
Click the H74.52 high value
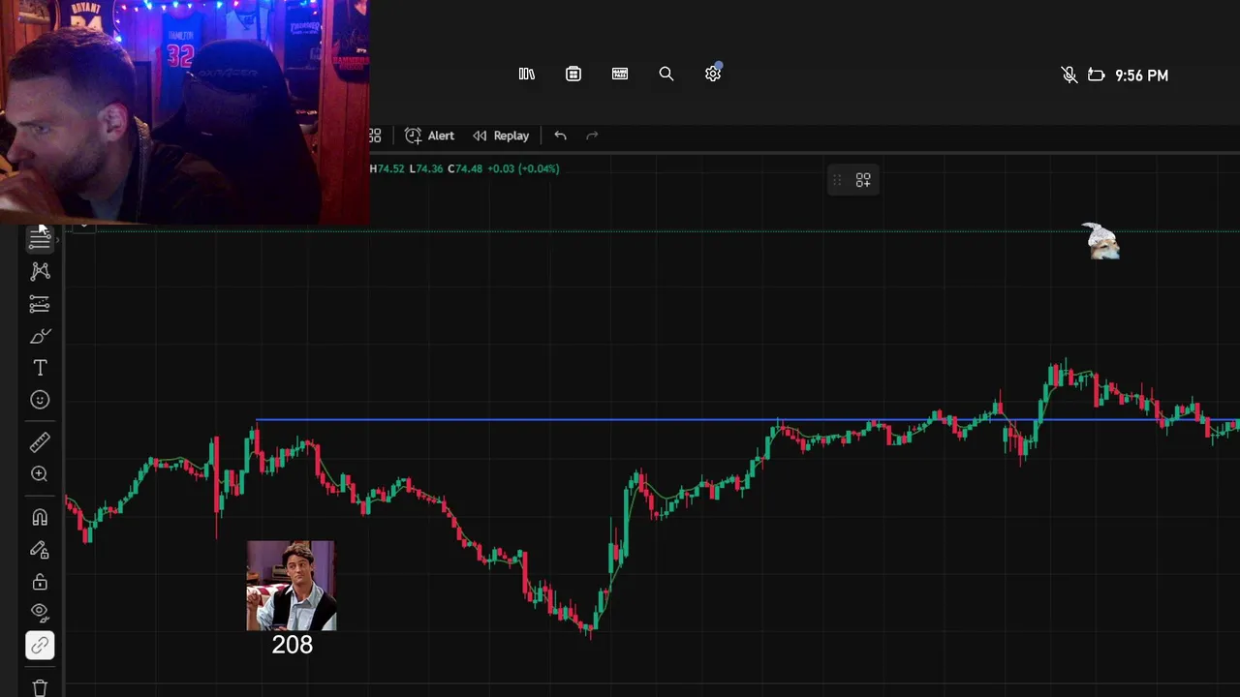click(x=387, y=168)
